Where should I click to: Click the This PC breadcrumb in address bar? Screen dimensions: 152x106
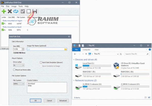97,54
